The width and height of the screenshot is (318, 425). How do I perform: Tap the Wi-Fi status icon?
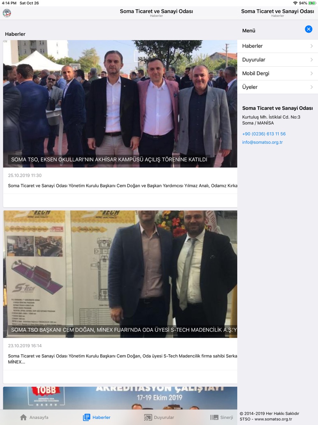pos(295,3)
